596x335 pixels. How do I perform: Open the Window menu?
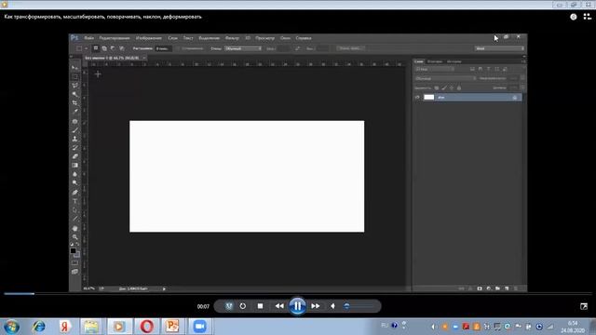pos(285,38)
